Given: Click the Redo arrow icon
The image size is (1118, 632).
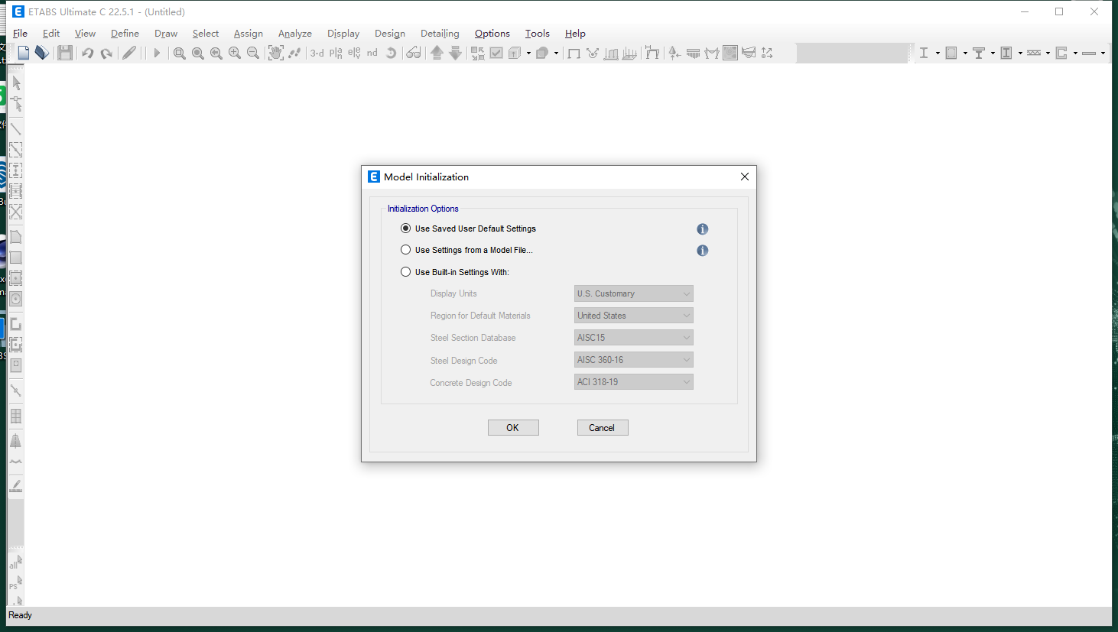Looking at the screenshot, I should pos(106,53).
